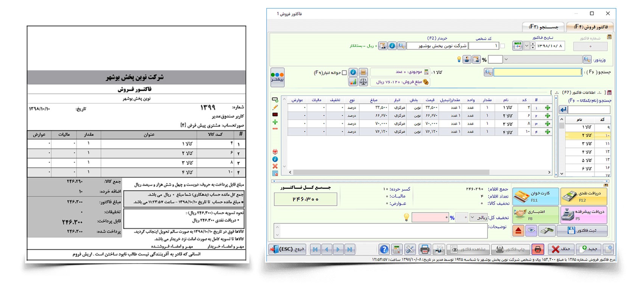This screenshot has width=643, height=290.
Task: Select کالا ۲ in product list
Action: coord(587,135)
